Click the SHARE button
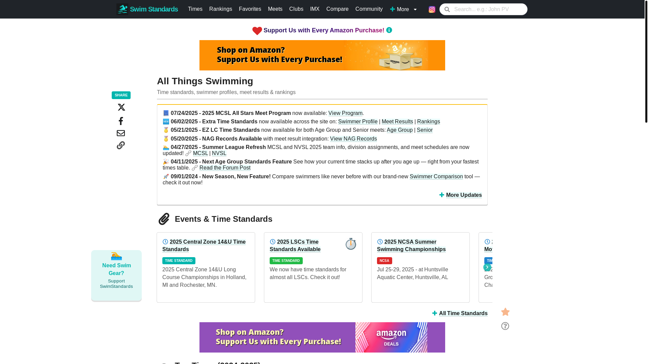 click(121, 95)
